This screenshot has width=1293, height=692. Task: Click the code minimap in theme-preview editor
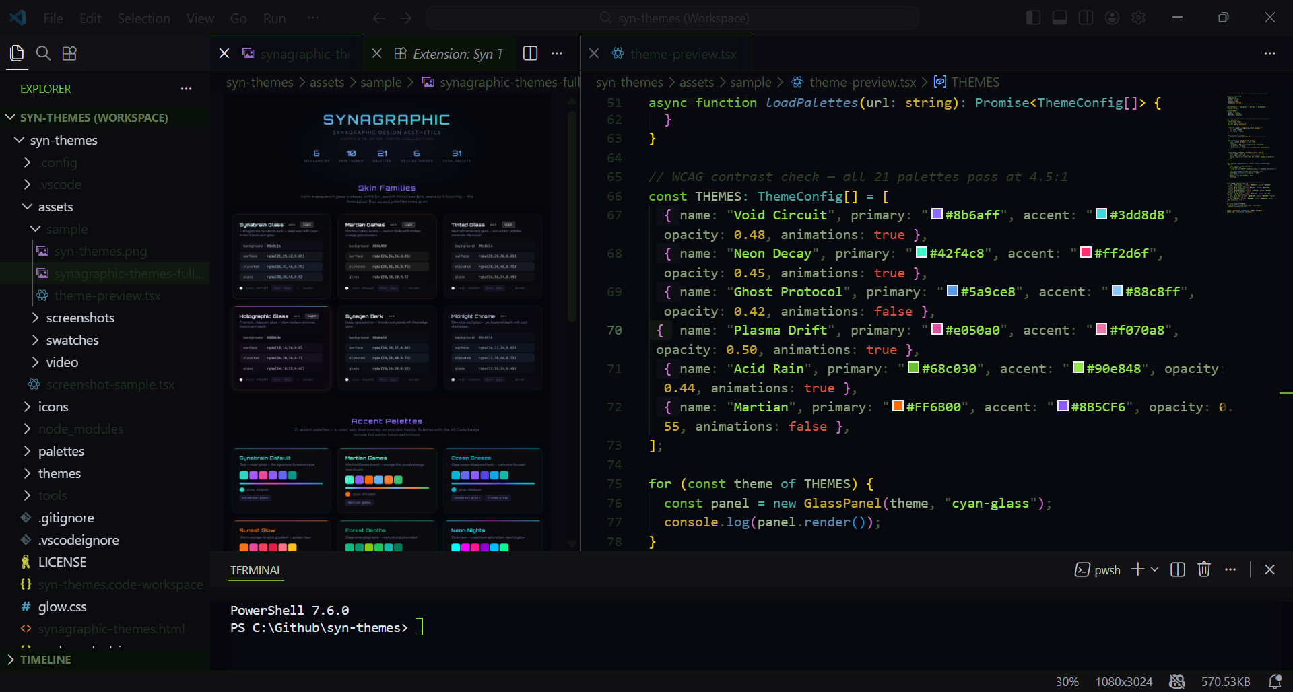(1251, 153)
